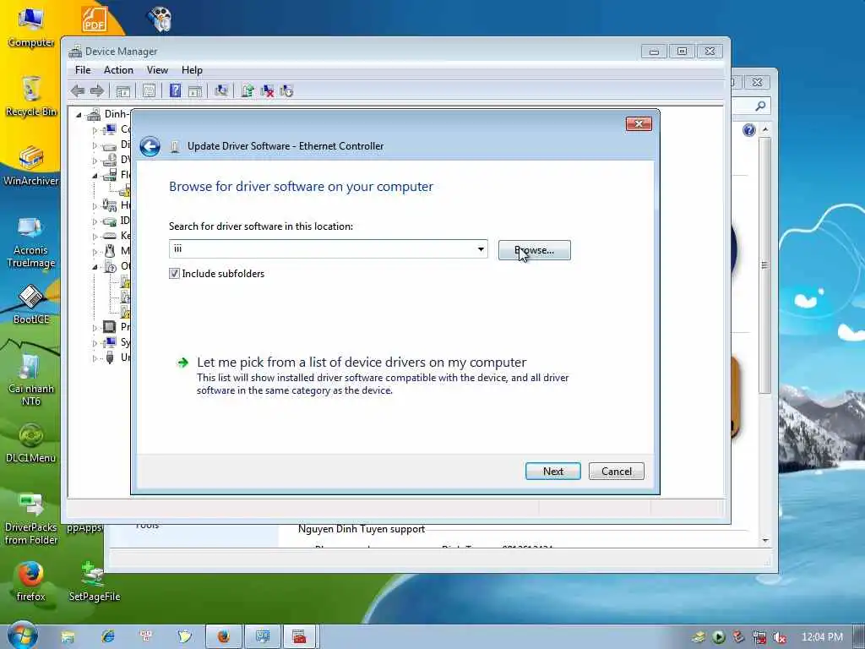Scan for hardware changes toolbar icon
This screenshot has height=649, width=865.
221,90
